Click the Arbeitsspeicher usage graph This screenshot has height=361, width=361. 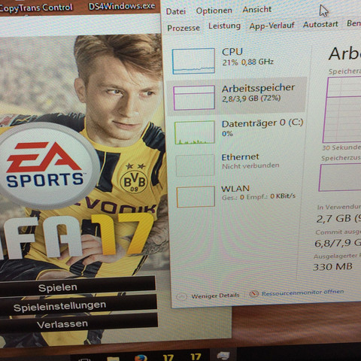(x=342, y=110)
